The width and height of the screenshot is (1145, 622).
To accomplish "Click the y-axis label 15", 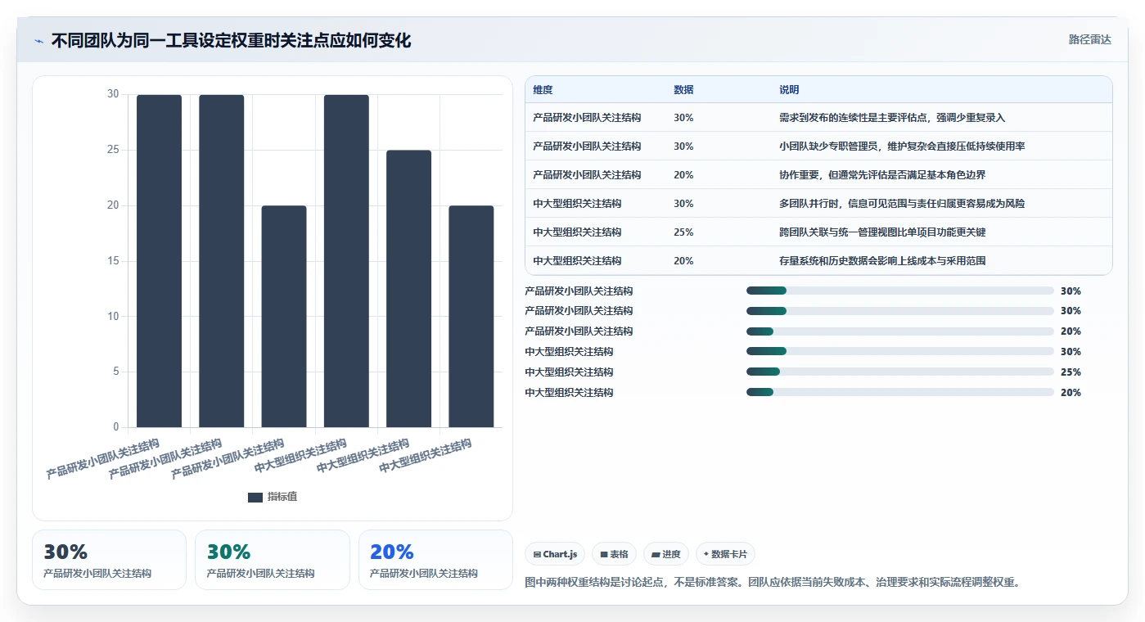I will click(x=113, y=261).
